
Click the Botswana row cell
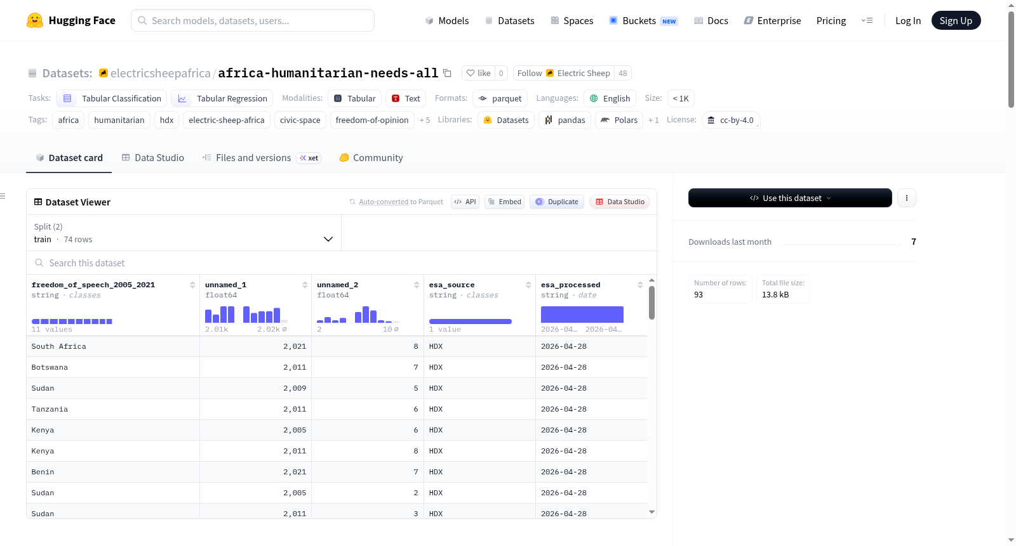[113, 367]
